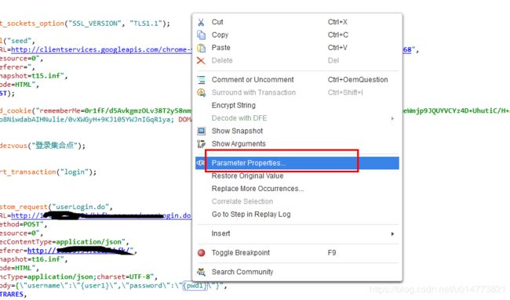Click the Paste clipboard icon
Viewport: 510px width, 300px height.
tap(202, 48)
